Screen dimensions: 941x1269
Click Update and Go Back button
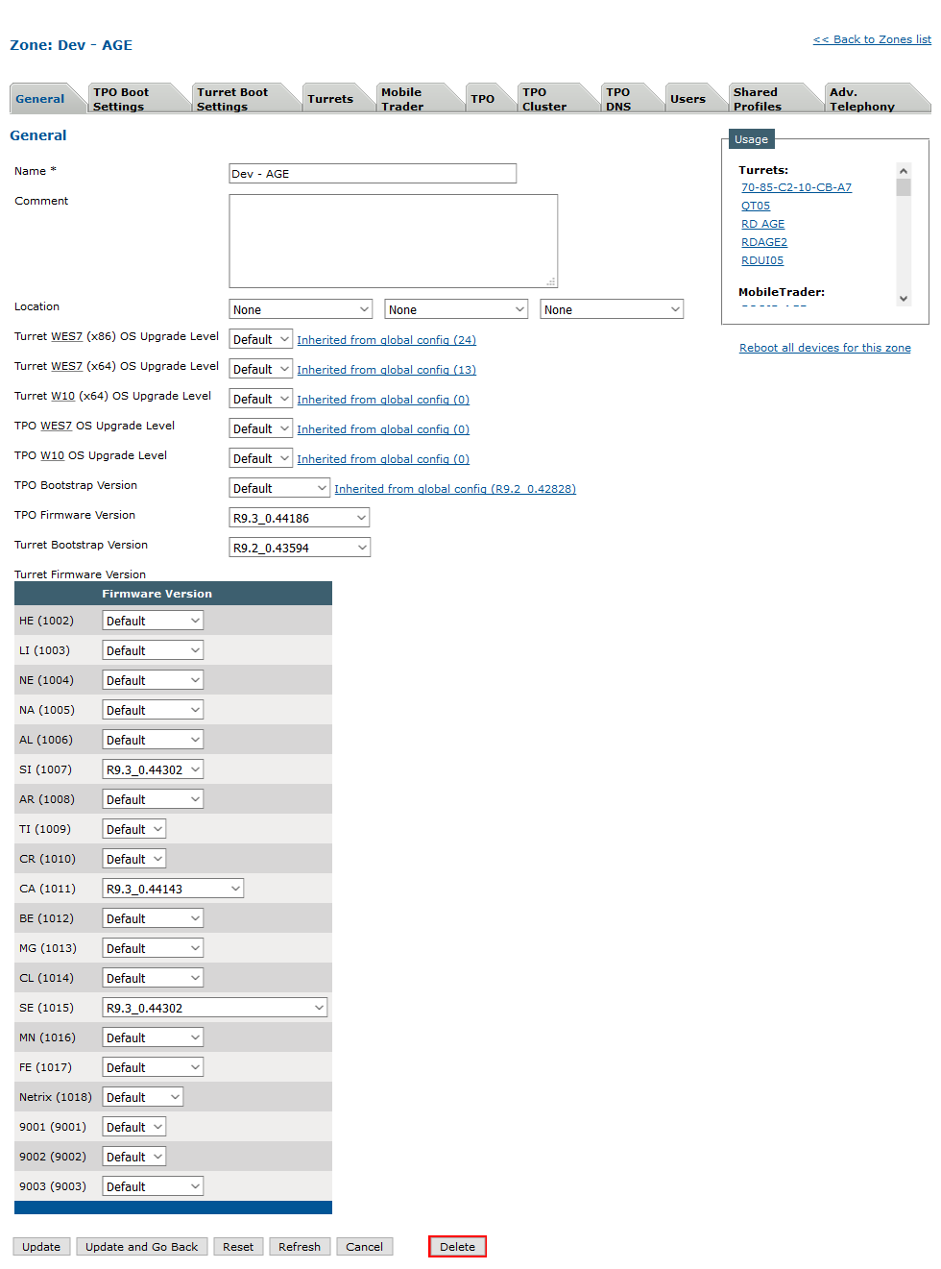pyautogui.click(x=142, y=1247)
